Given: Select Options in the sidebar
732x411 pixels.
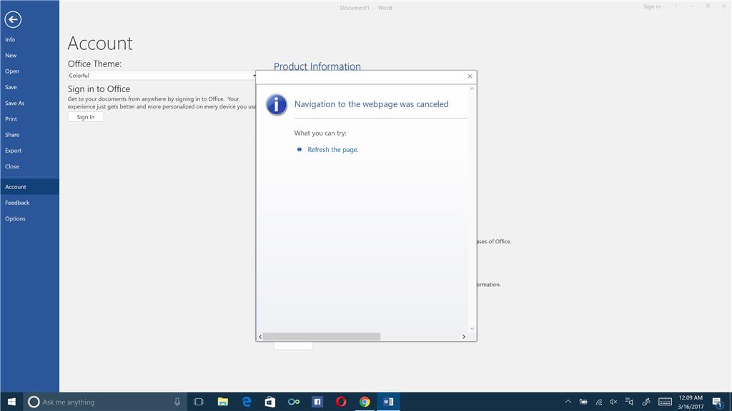Looking at the screenshot, I should 15,218.
